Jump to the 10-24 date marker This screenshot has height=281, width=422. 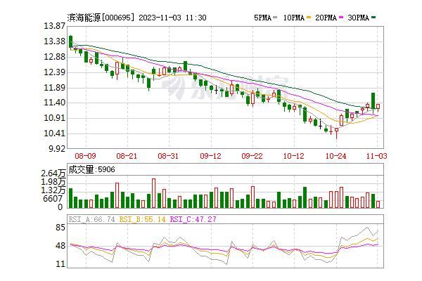point(336,155)
